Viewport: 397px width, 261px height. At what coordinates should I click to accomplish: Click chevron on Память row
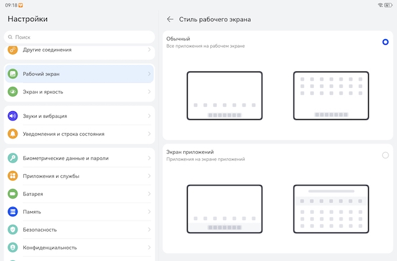tap(149, 211)
